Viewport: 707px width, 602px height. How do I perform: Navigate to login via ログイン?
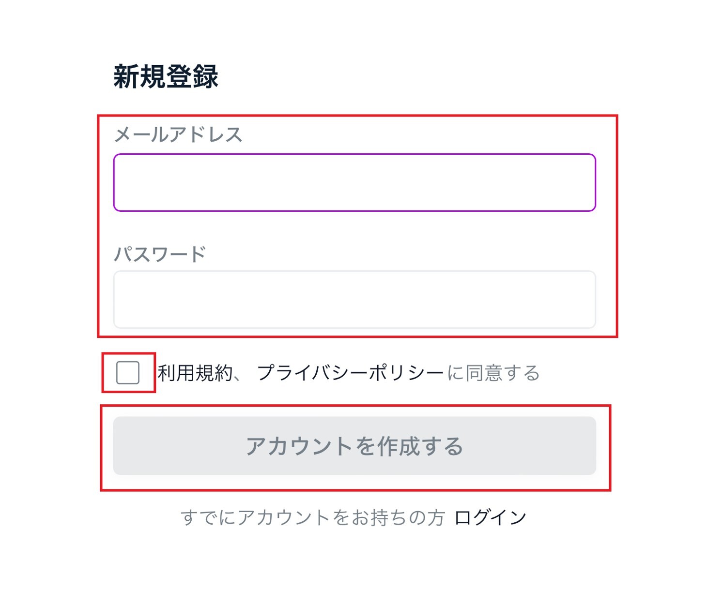coord(489,517)
